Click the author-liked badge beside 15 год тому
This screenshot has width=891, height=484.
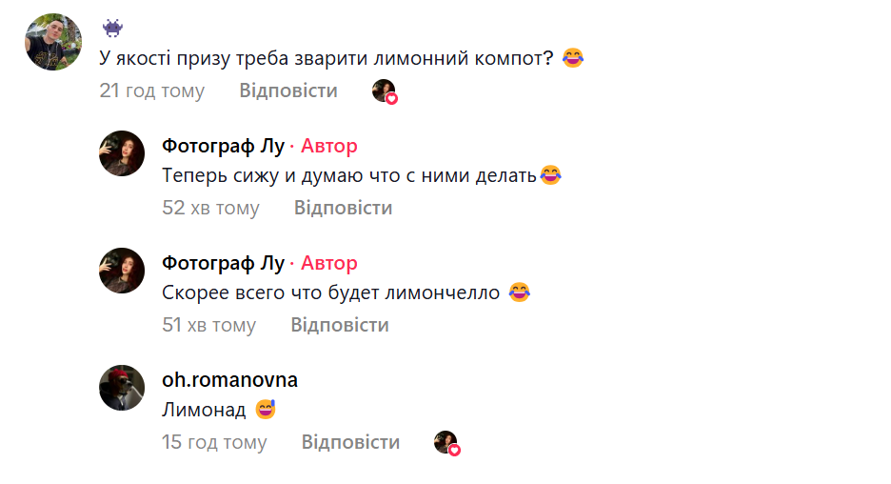click(447, 443)
